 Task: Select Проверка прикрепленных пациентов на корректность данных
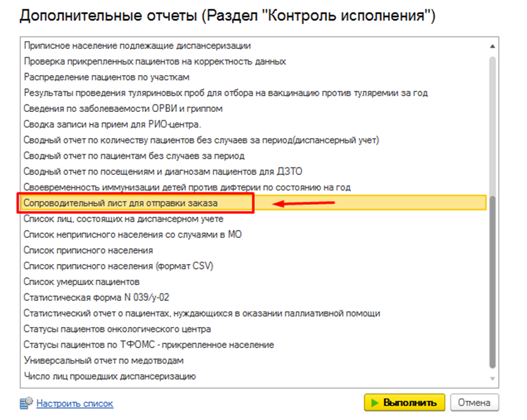(154, 62)
